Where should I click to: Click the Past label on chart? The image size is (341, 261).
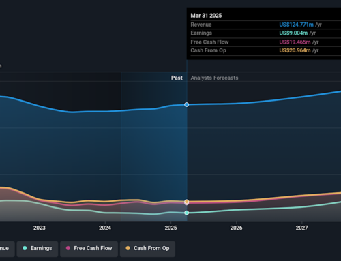177,78
